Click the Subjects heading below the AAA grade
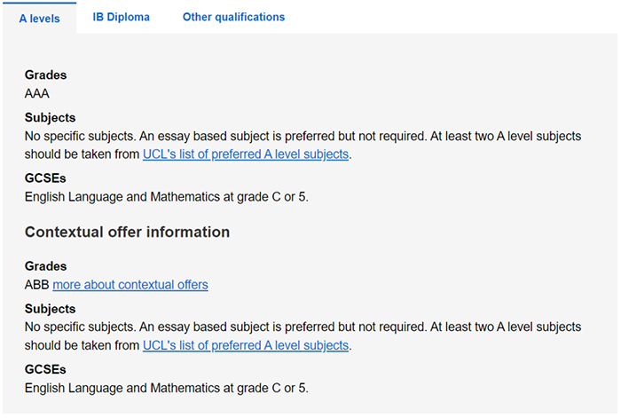The height and width of the screenshot is (418, 621). 50,117
